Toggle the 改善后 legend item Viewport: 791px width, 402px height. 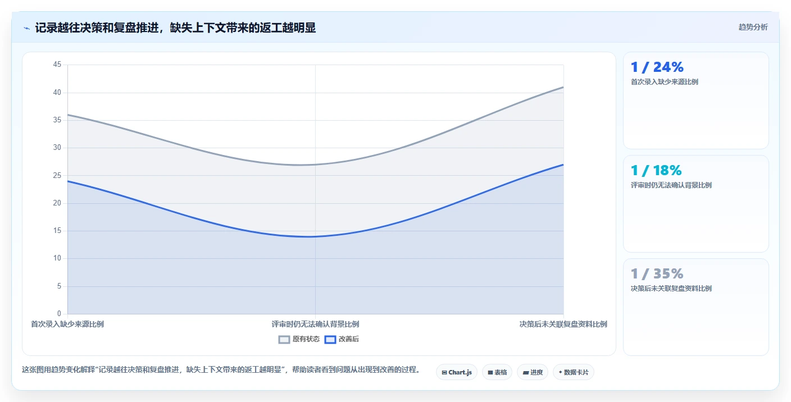pyautogui.click(x=342, y=339)
